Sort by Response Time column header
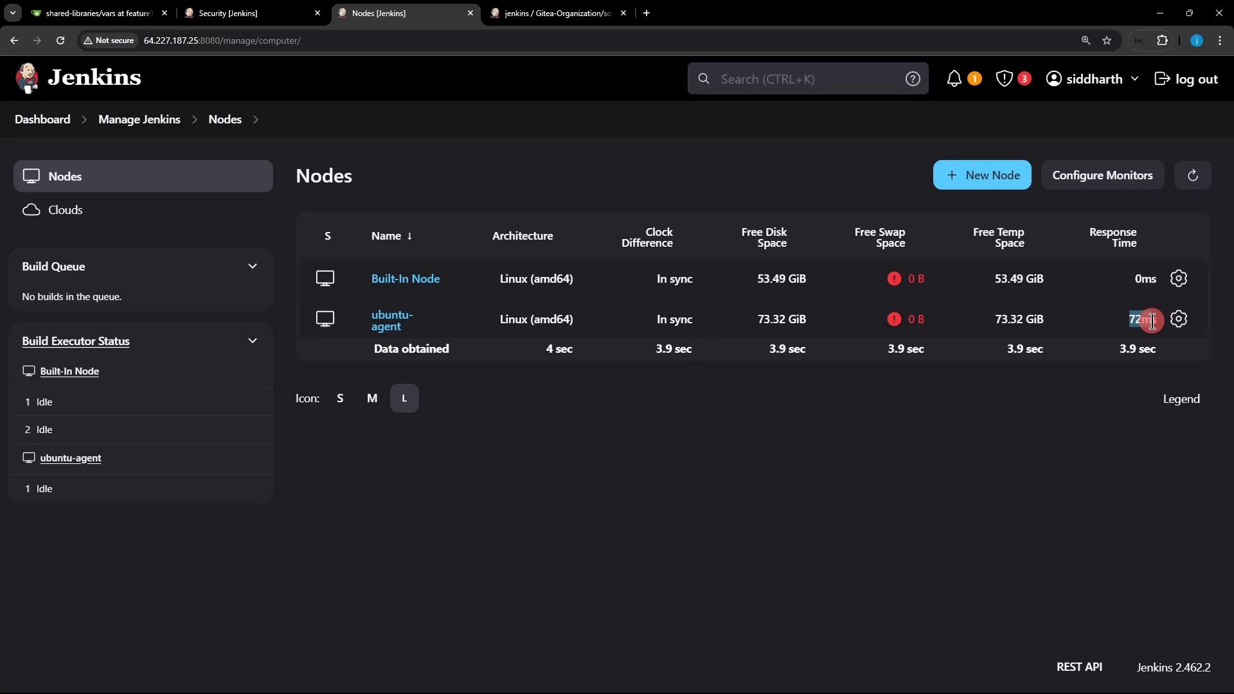 tap(1113, 238)
